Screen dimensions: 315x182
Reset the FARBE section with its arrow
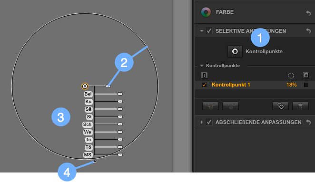[x=308, y=13]
